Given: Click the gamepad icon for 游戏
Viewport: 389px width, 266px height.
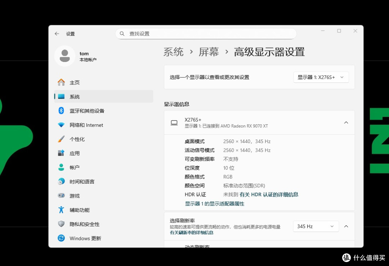Looking at the screenshot, I should [61, 195].
